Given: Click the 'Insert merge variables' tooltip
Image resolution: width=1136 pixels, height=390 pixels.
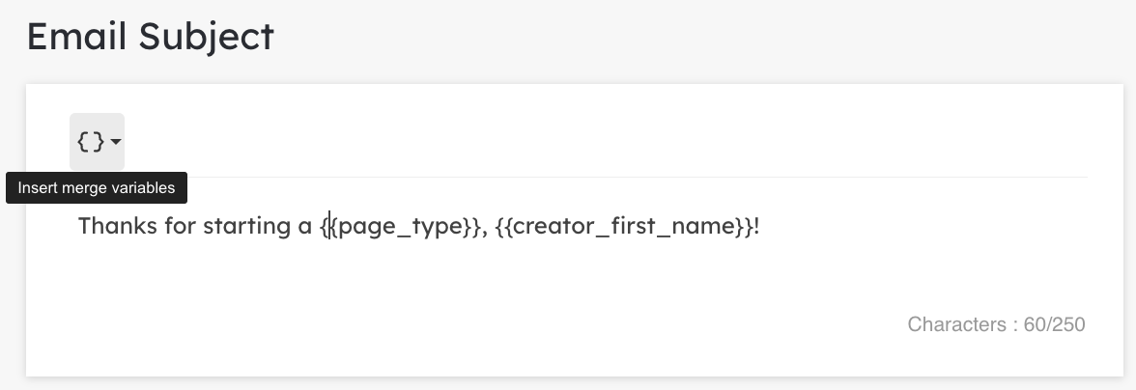Looking at the screenshot, I should 97,188.
